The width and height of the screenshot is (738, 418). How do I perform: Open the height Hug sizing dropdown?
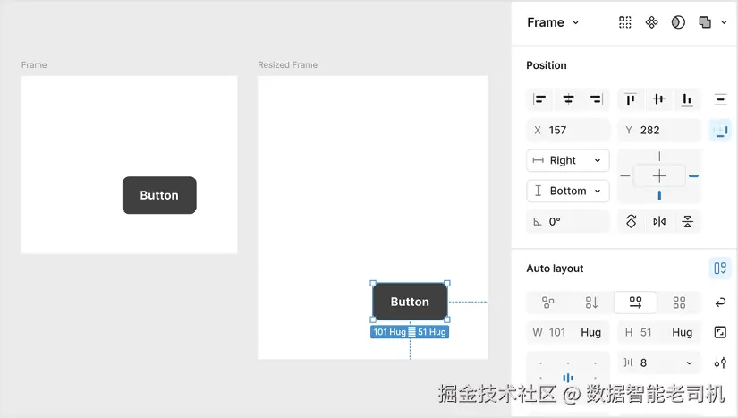(x=682, y=332)
